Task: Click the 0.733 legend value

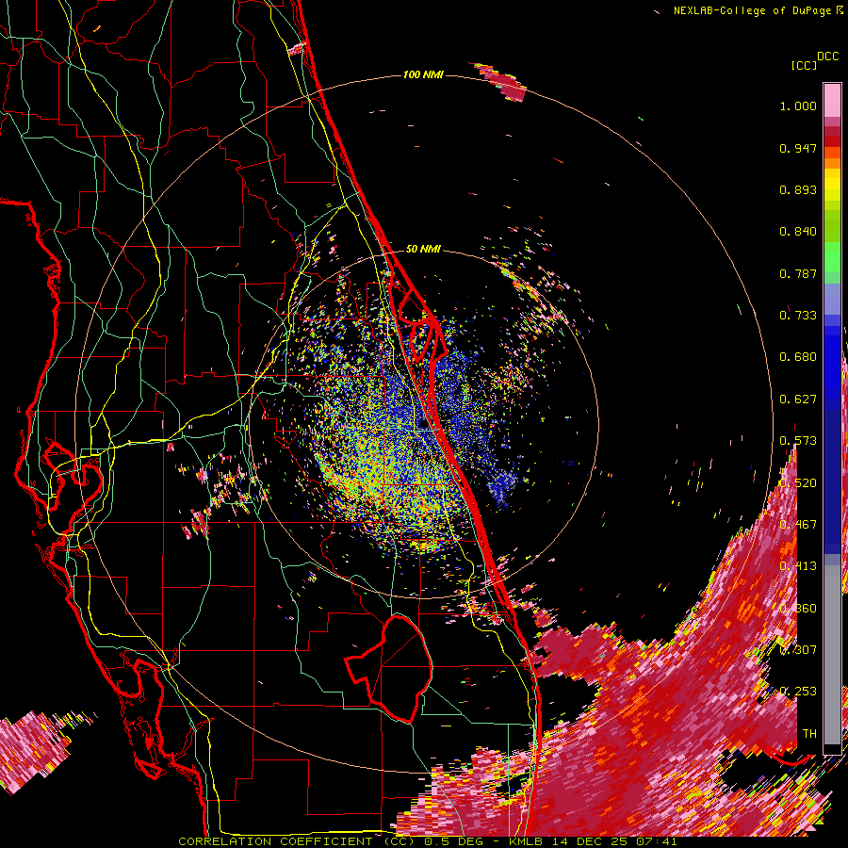Action: tap(798, 316)
